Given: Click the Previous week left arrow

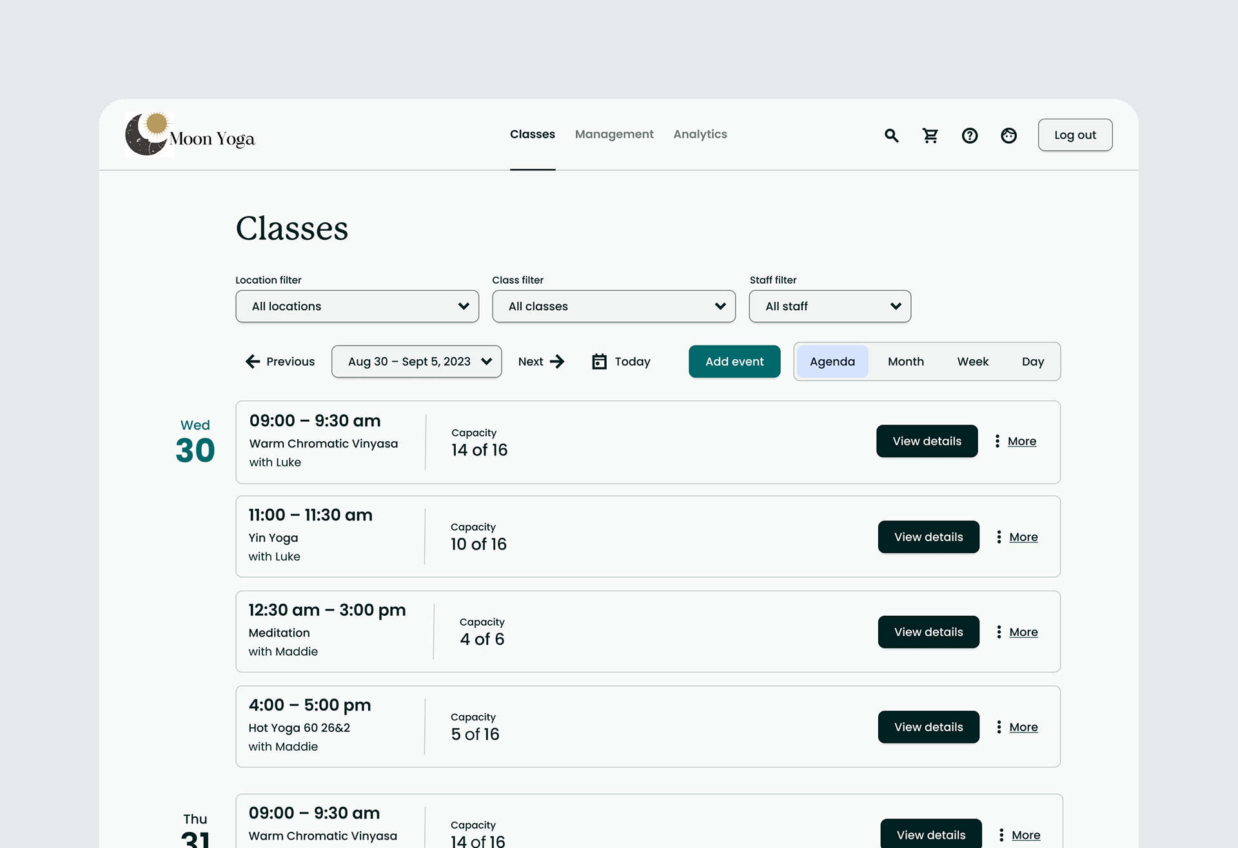Looking at the screenshot, I should [x=253, y=362].
